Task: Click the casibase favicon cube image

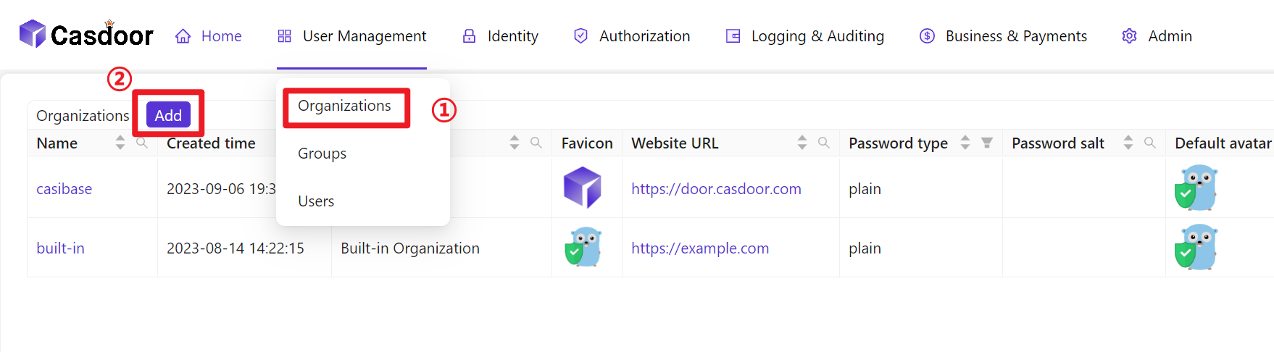Action: pyautogui.click(x=583, y=187)
